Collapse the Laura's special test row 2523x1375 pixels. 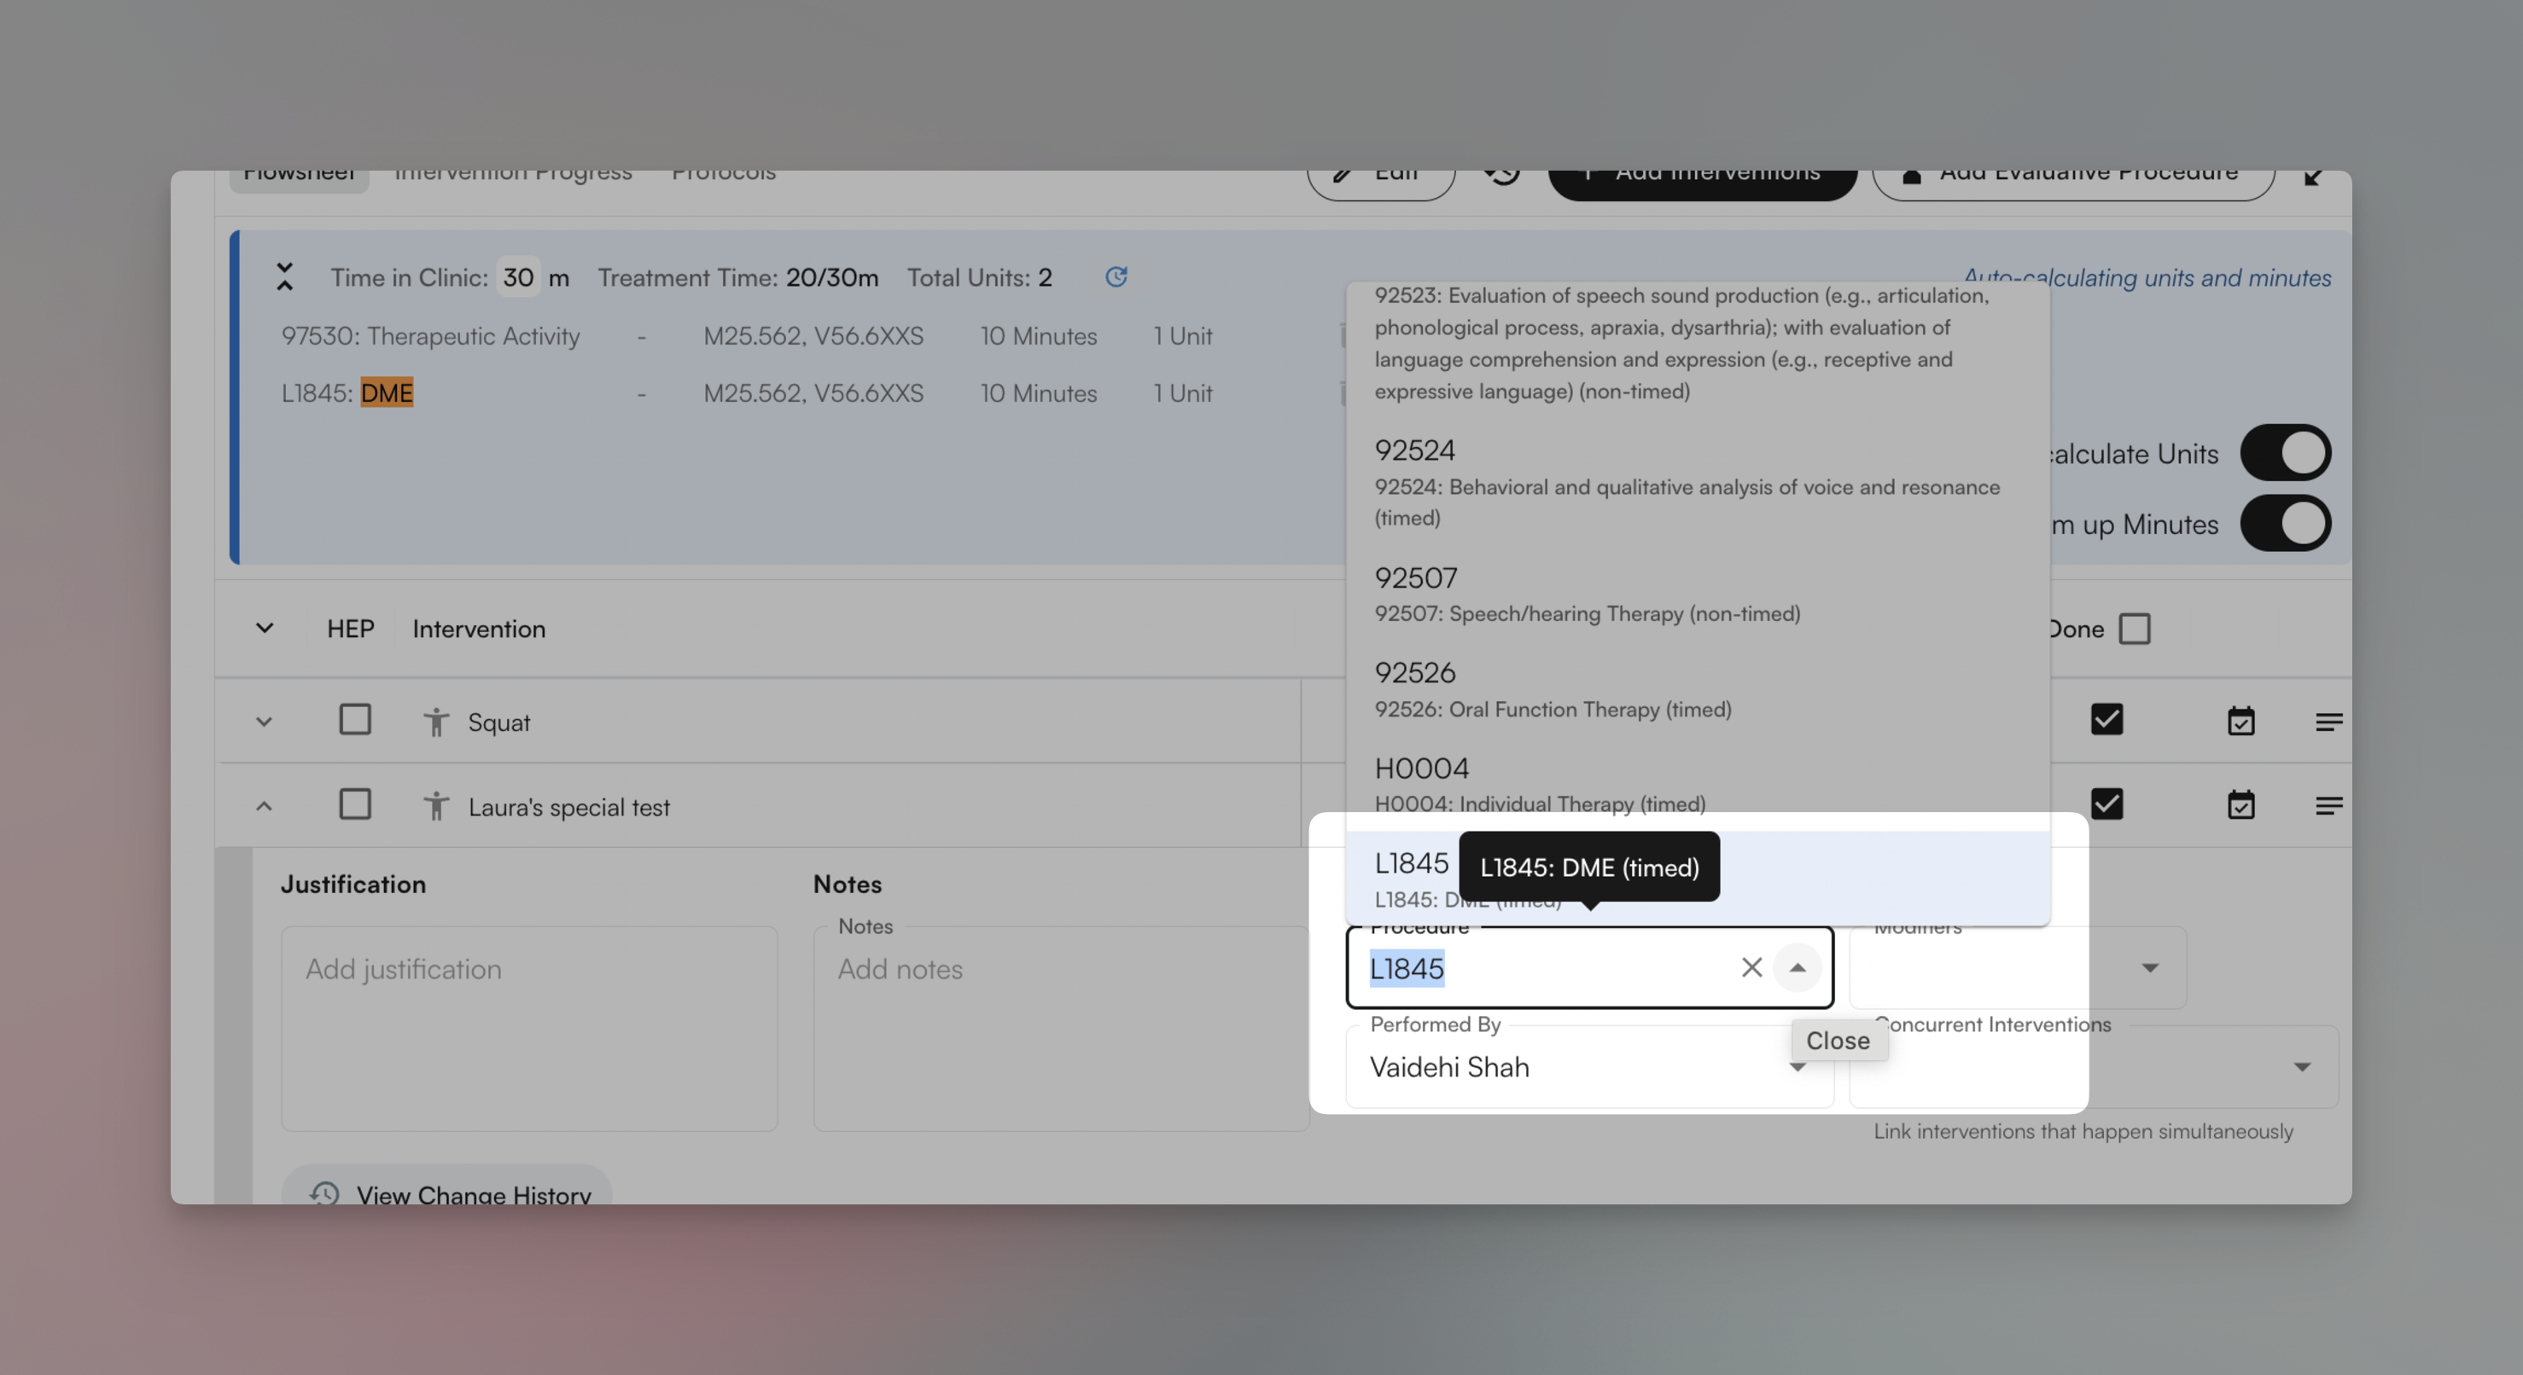click(264, 805)
